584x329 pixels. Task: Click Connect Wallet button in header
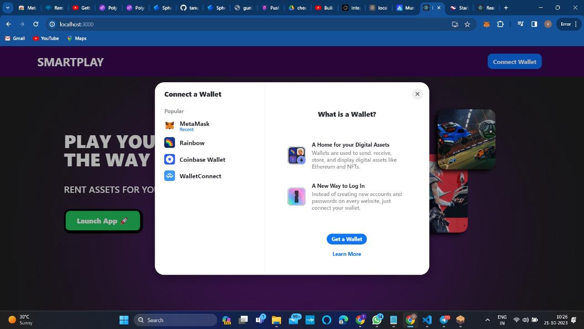tap(515, 62)
